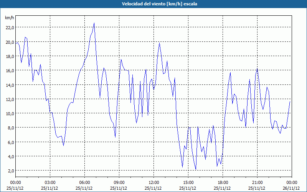The image size is (307, 192).
Task: Click the 20,0 y-axis label
Action: pyautogui.click(x=10, y=42)
